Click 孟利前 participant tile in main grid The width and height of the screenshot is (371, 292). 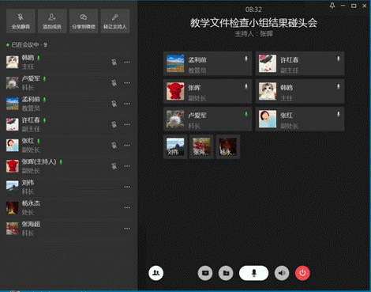point(208,63)
